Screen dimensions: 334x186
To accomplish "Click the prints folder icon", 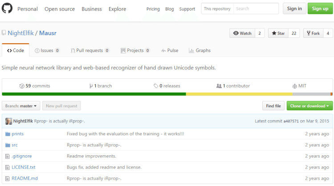I will point(8,134).
